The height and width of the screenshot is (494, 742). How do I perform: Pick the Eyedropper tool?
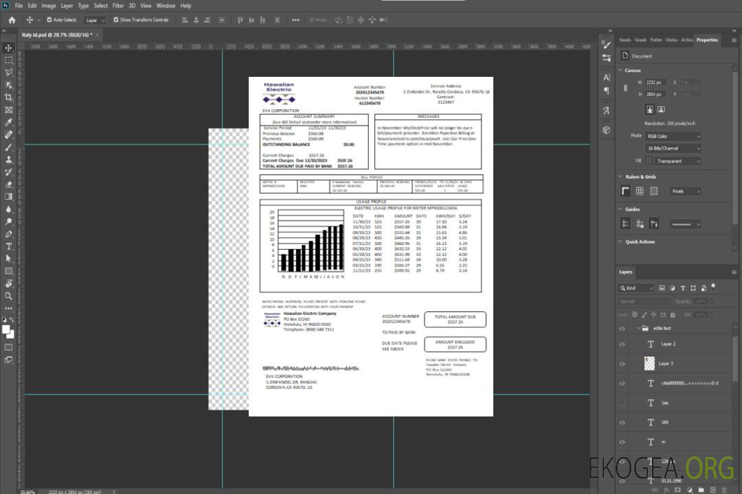coord(8,122)
